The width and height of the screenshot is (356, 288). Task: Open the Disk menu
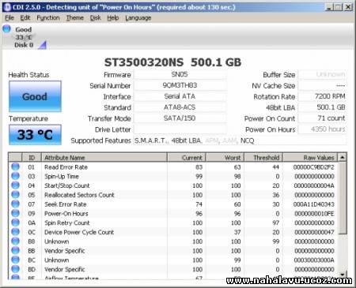[96, 18]
